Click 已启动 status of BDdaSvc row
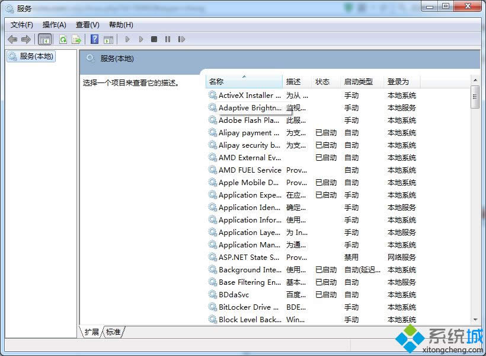Image resolution: width=486 pixels, height=356 pixels. point(326,294)
